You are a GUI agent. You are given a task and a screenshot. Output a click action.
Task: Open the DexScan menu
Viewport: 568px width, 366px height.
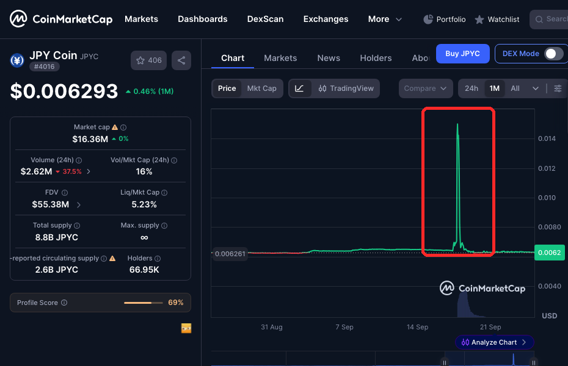265,19
